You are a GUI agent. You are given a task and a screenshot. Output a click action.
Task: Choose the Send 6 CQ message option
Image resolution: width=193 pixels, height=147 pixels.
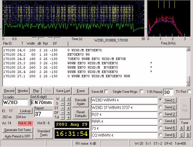pos(160,135)
